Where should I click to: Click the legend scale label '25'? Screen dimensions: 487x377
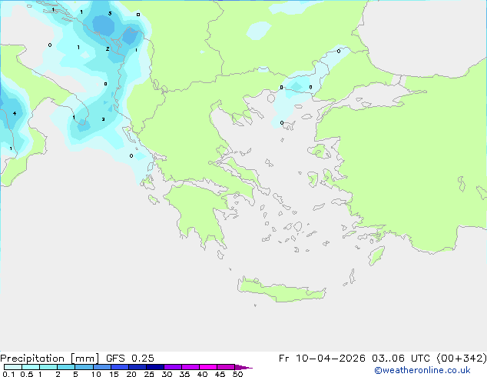(149, 374)
